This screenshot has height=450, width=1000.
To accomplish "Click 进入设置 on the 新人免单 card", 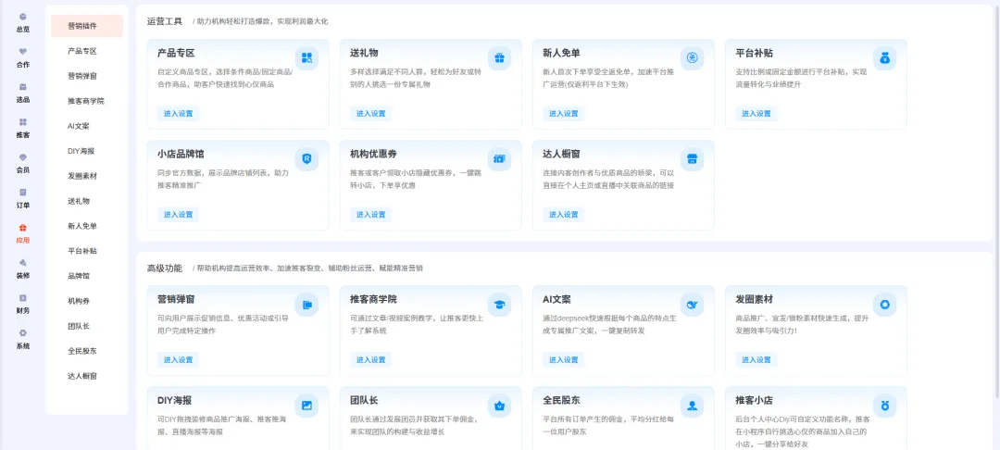I will (563, 114).
